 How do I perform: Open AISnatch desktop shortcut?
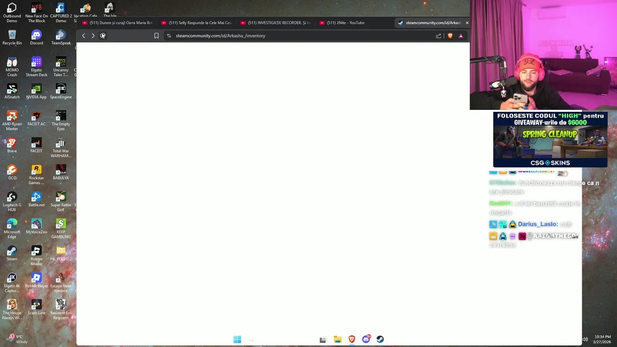tap(12, 92)
